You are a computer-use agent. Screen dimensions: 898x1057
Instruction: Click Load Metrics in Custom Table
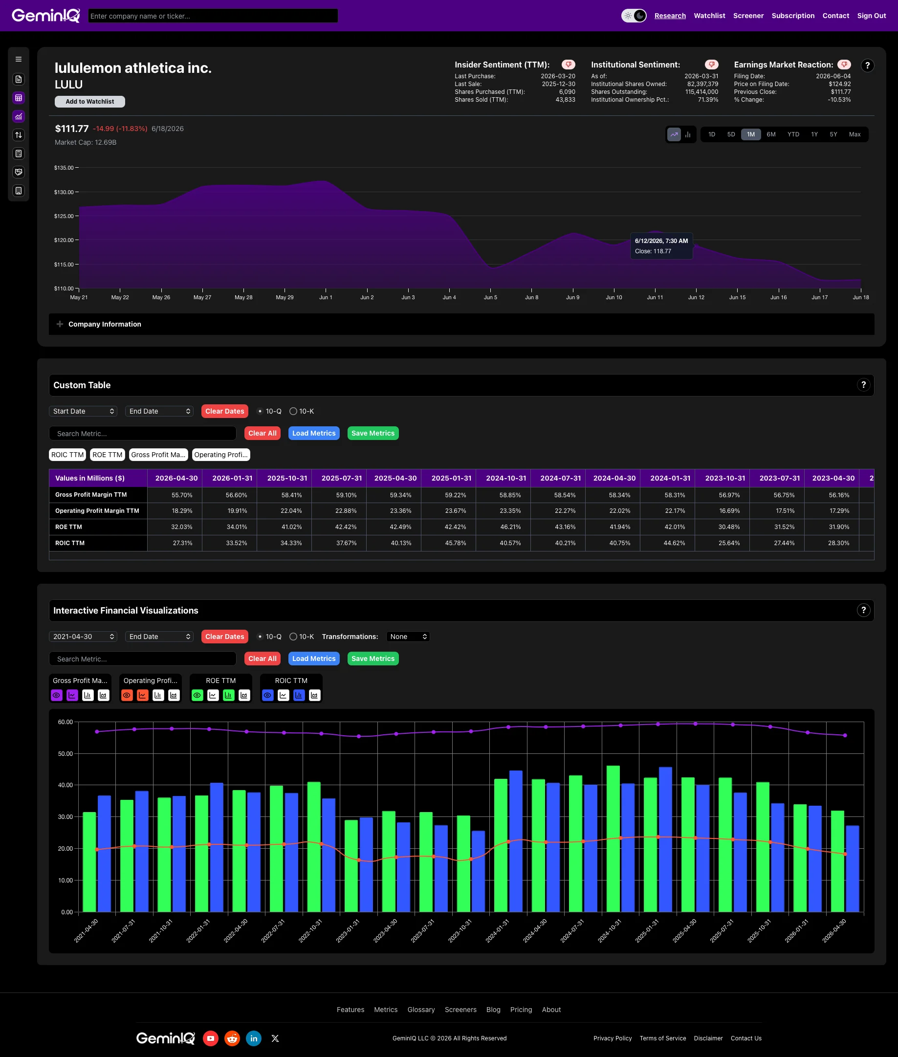[x=313, y=433]
